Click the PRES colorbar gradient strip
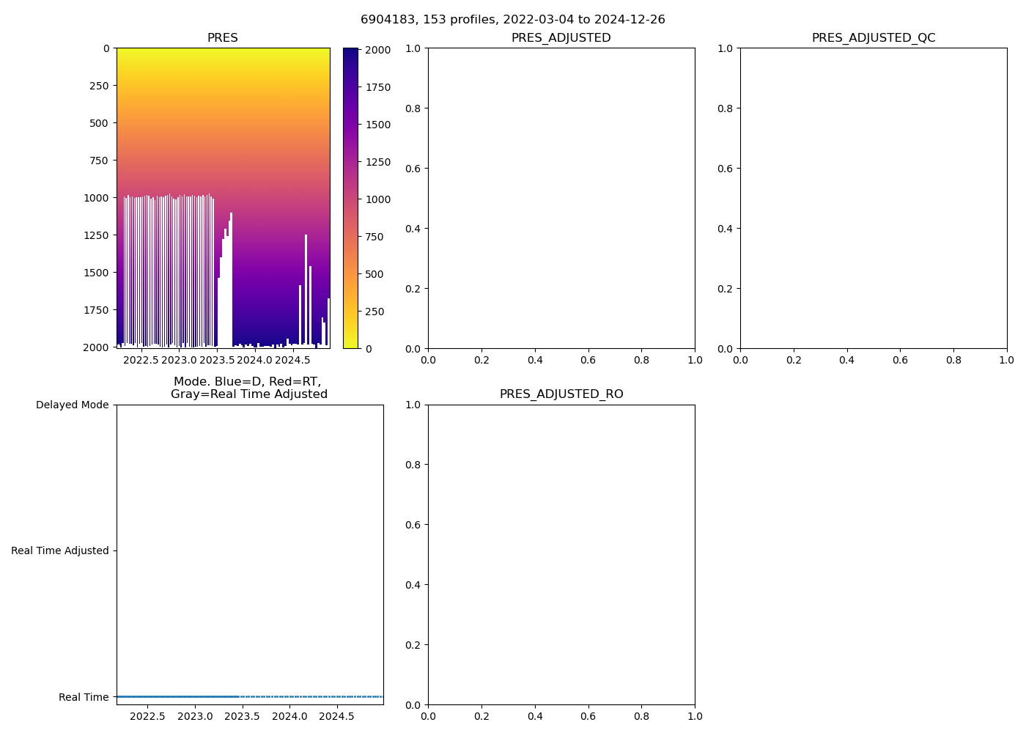Image resolution: width=1026 pixels, height=733 pixels. tap(351, 198)
